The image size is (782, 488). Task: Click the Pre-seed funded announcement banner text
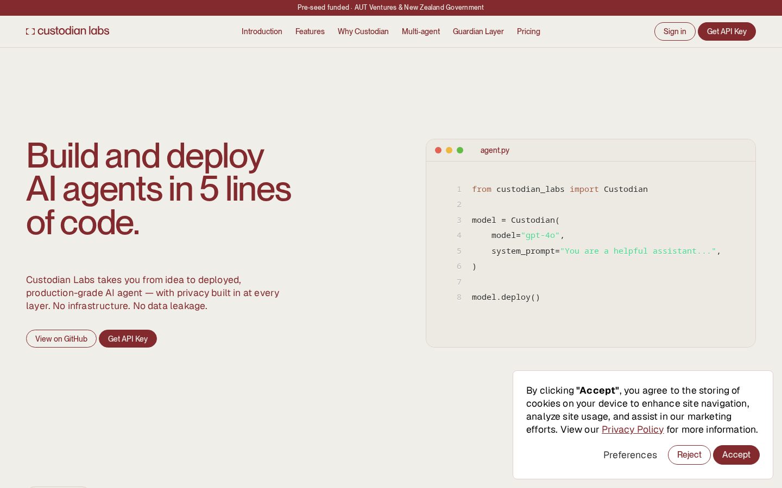point(390,8)
